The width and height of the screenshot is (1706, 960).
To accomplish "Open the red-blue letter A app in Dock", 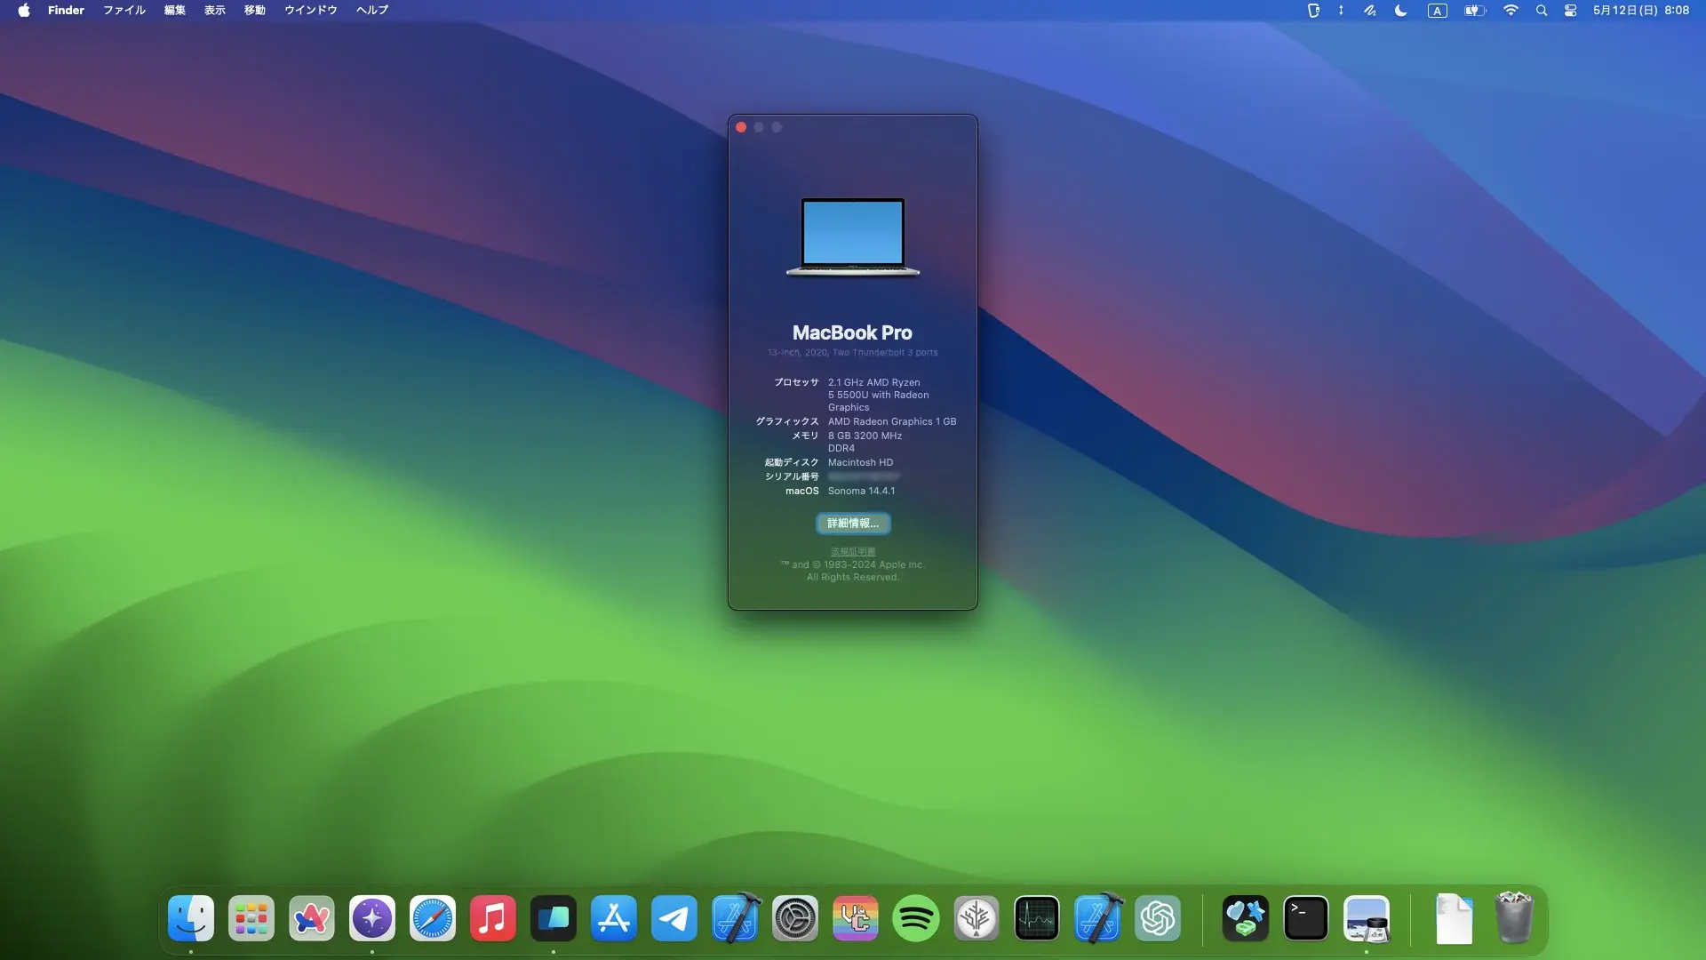I will 312,918.
